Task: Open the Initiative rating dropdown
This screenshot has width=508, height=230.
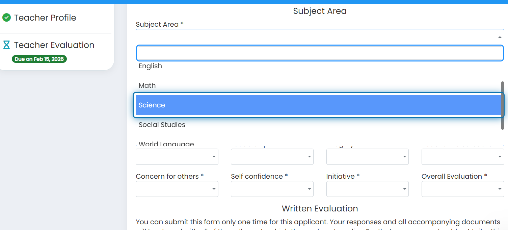Action: point(367,189)
